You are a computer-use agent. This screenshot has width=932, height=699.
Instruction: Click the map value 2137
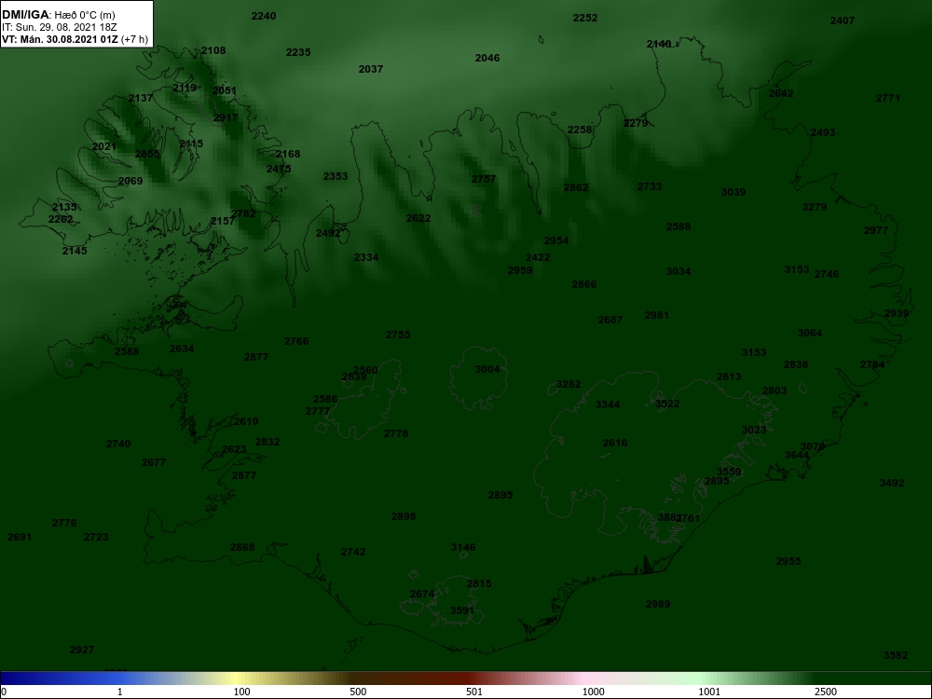(141, 98)
